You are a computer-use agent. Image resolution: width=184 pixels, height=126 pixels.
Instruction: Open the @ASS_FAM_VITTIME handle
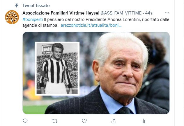[121, 13]
